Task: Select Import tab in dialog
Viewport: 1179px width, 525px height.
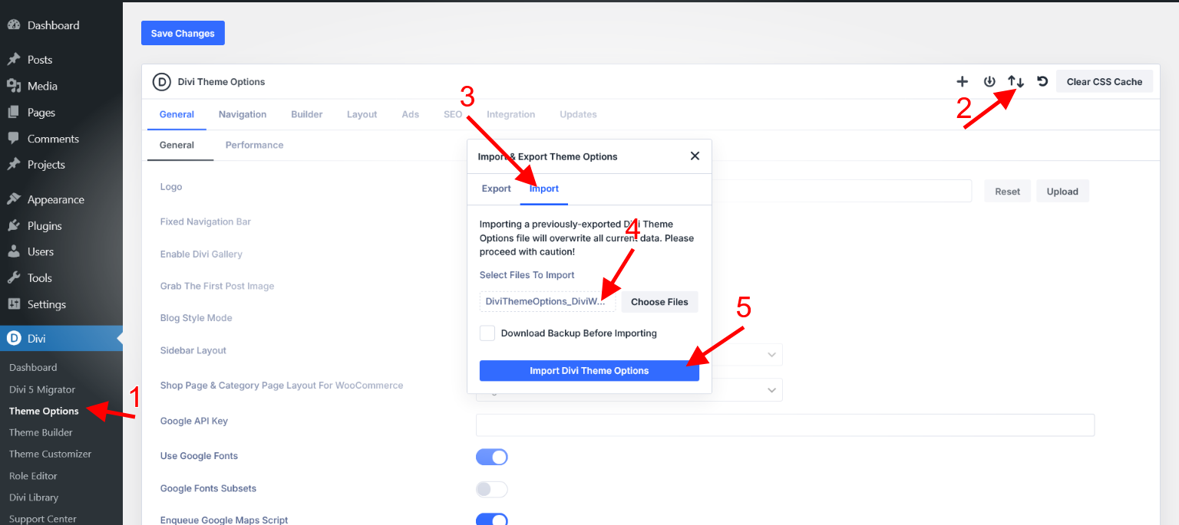Action: point(544,189)
